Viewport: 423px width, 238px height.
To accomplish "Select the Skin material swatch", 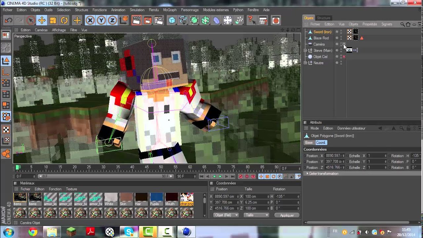I will 126,199.
